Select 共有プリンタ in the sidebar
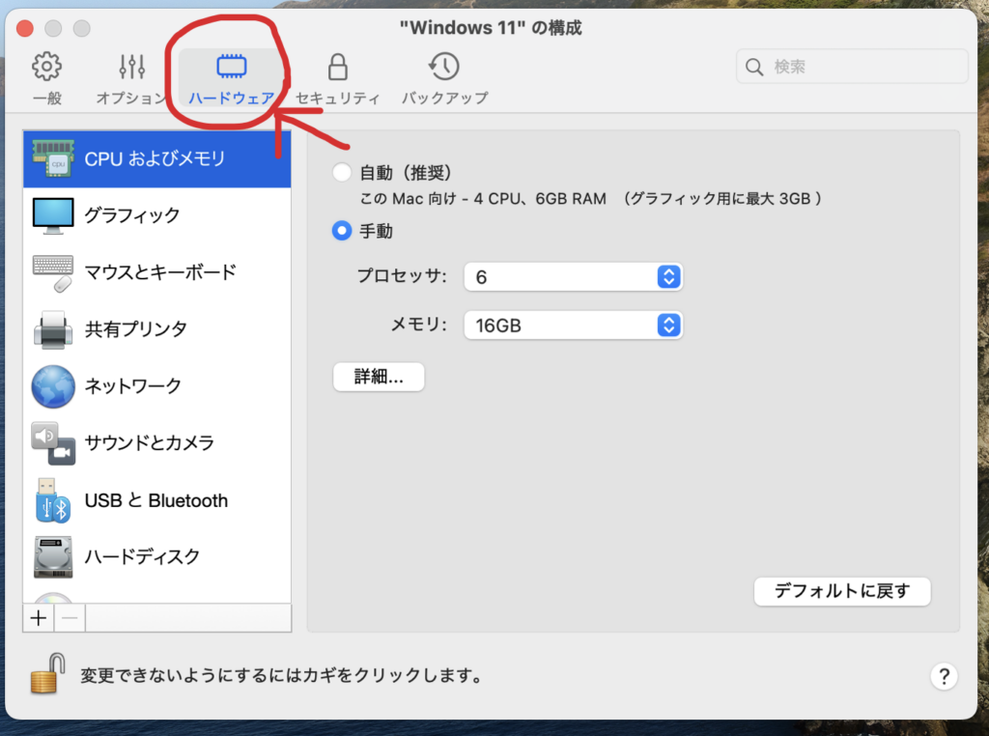 coord(157,329)
